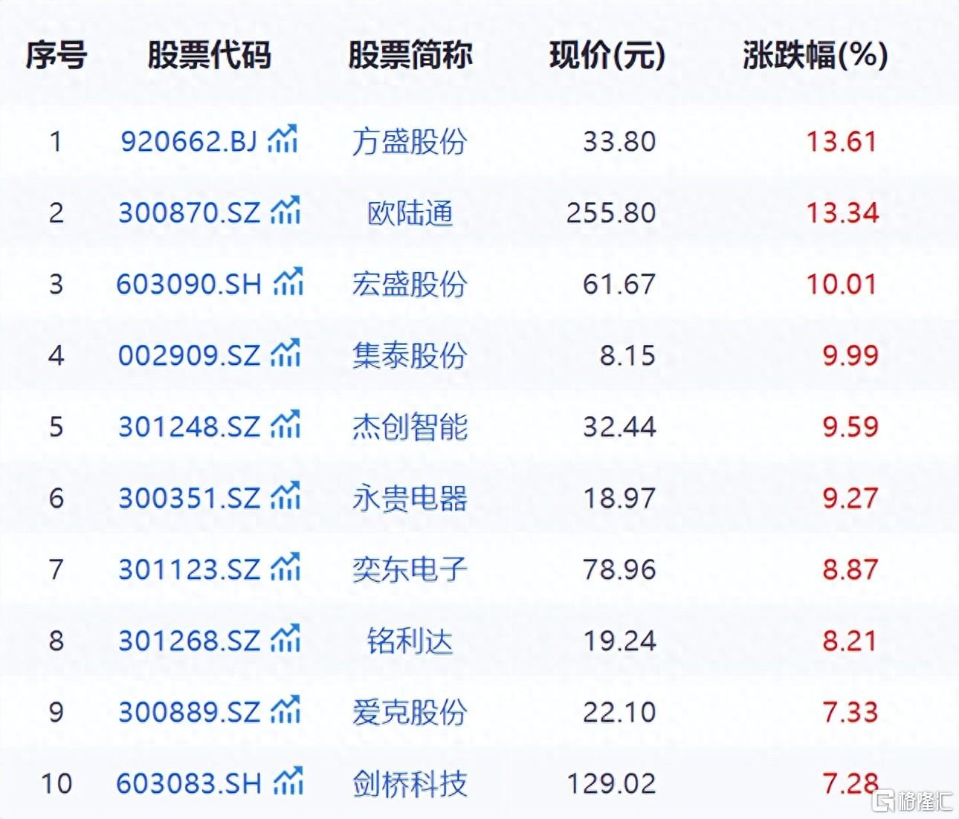Click price value 22.10
Screen dimensions: 959x819
(x=619, y=713)
